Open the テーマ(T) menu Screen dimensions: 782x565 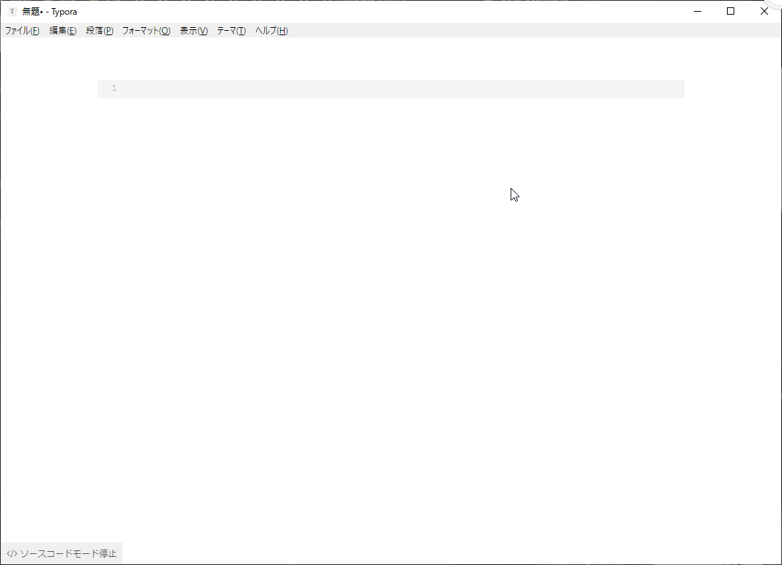click(x=231, y=31)
